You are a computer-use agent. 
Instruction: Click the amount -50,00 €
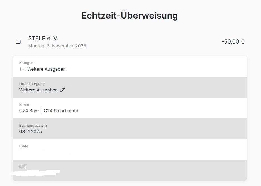click(233, 42)
